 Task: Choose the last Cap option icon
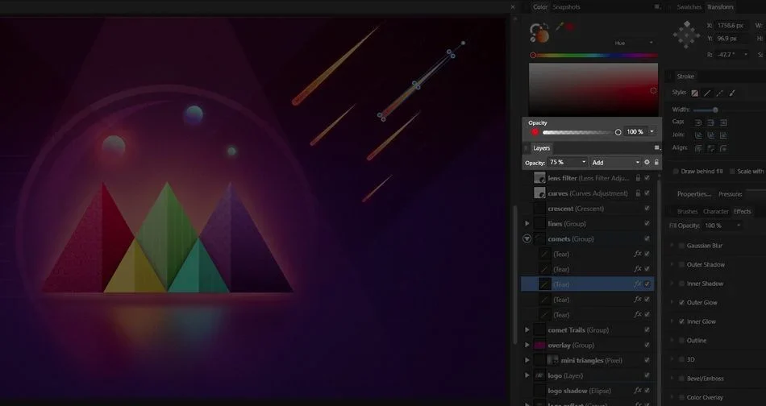(x=723, y=122)
